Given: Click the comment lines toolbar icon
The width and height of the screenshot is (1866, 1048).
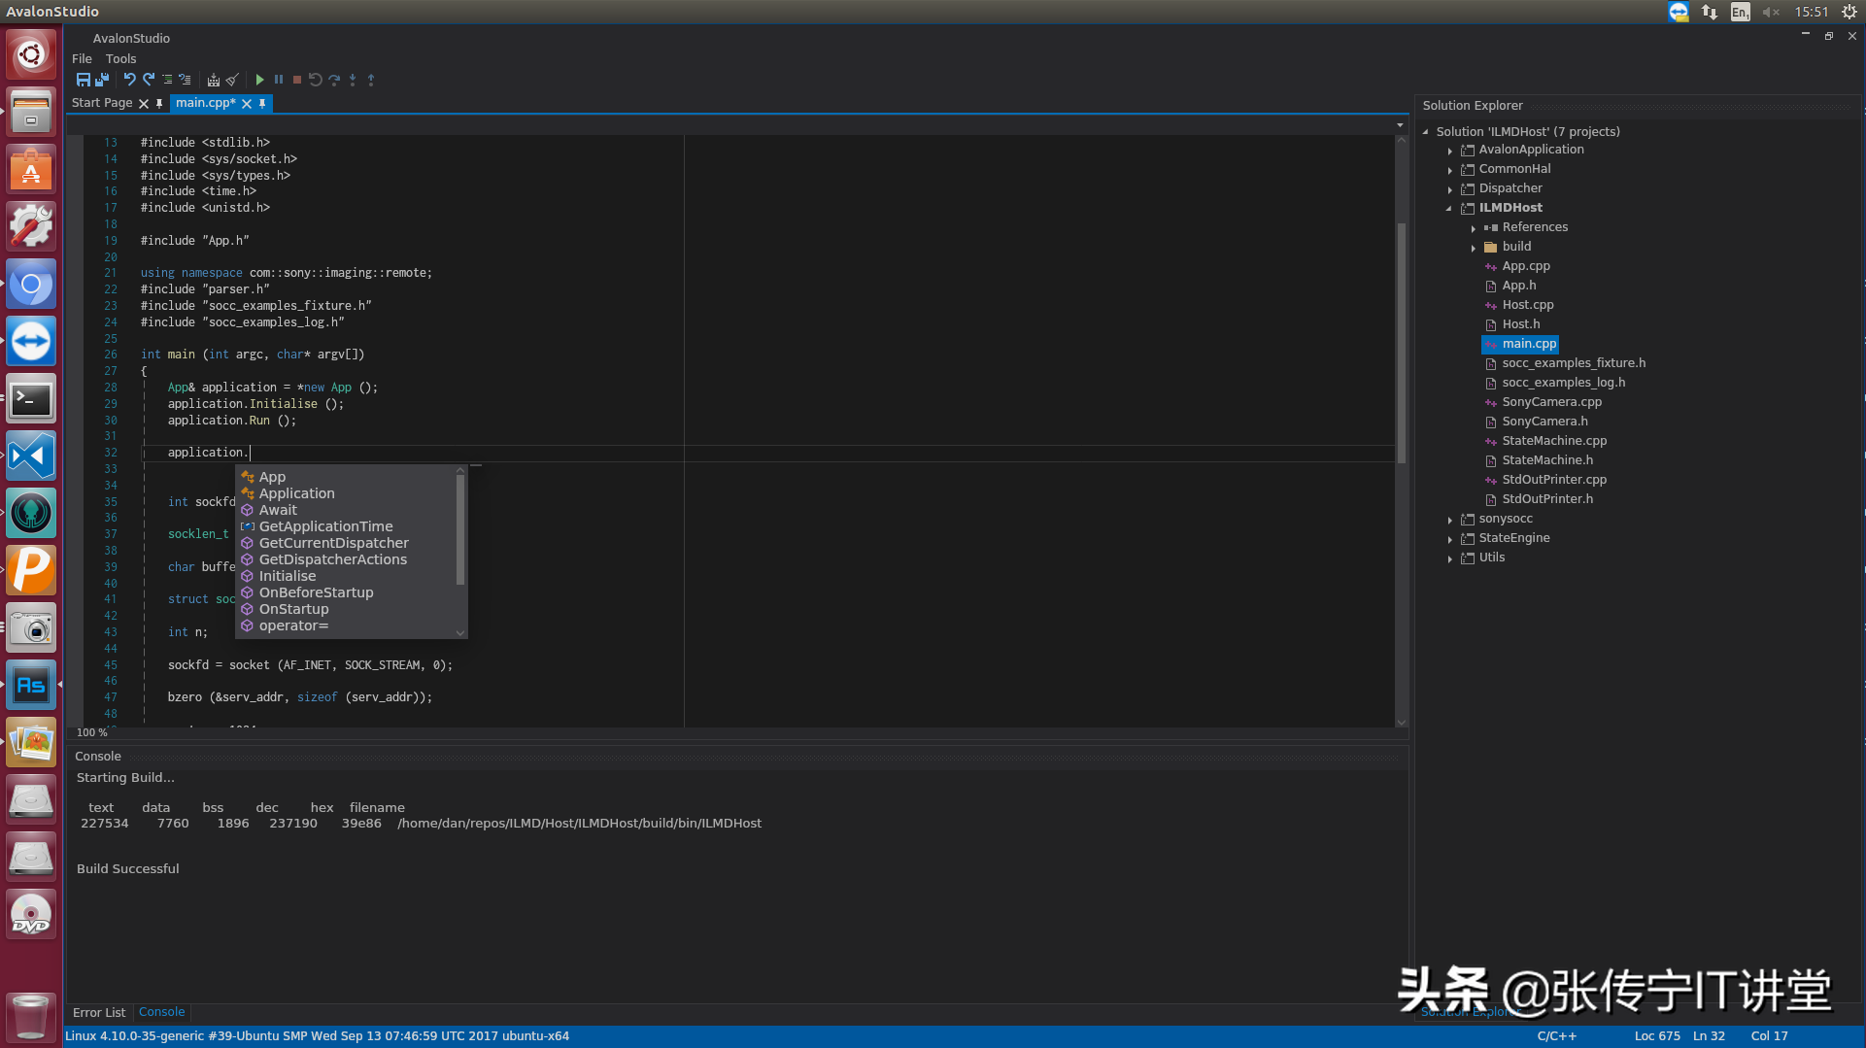Looking at the screenshot, I should 167,80.
